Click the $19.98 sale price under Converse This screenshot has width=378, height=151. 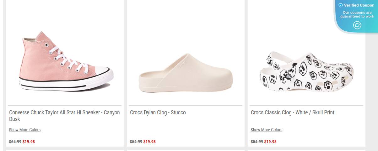pos(29,142)
